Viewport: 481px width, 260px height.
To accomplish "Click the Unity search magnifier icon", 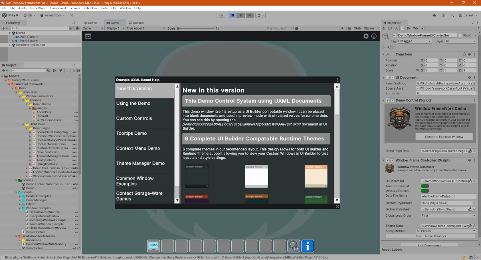I will [452, 15].
